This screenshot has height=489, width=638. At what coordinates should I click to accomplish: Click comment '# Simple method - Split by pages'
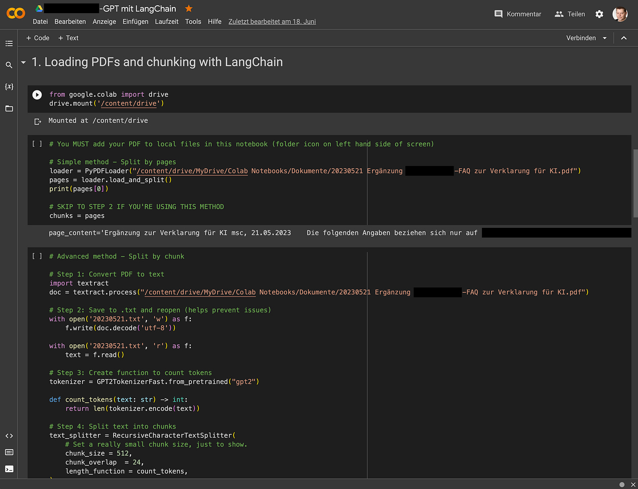[113, 162]
